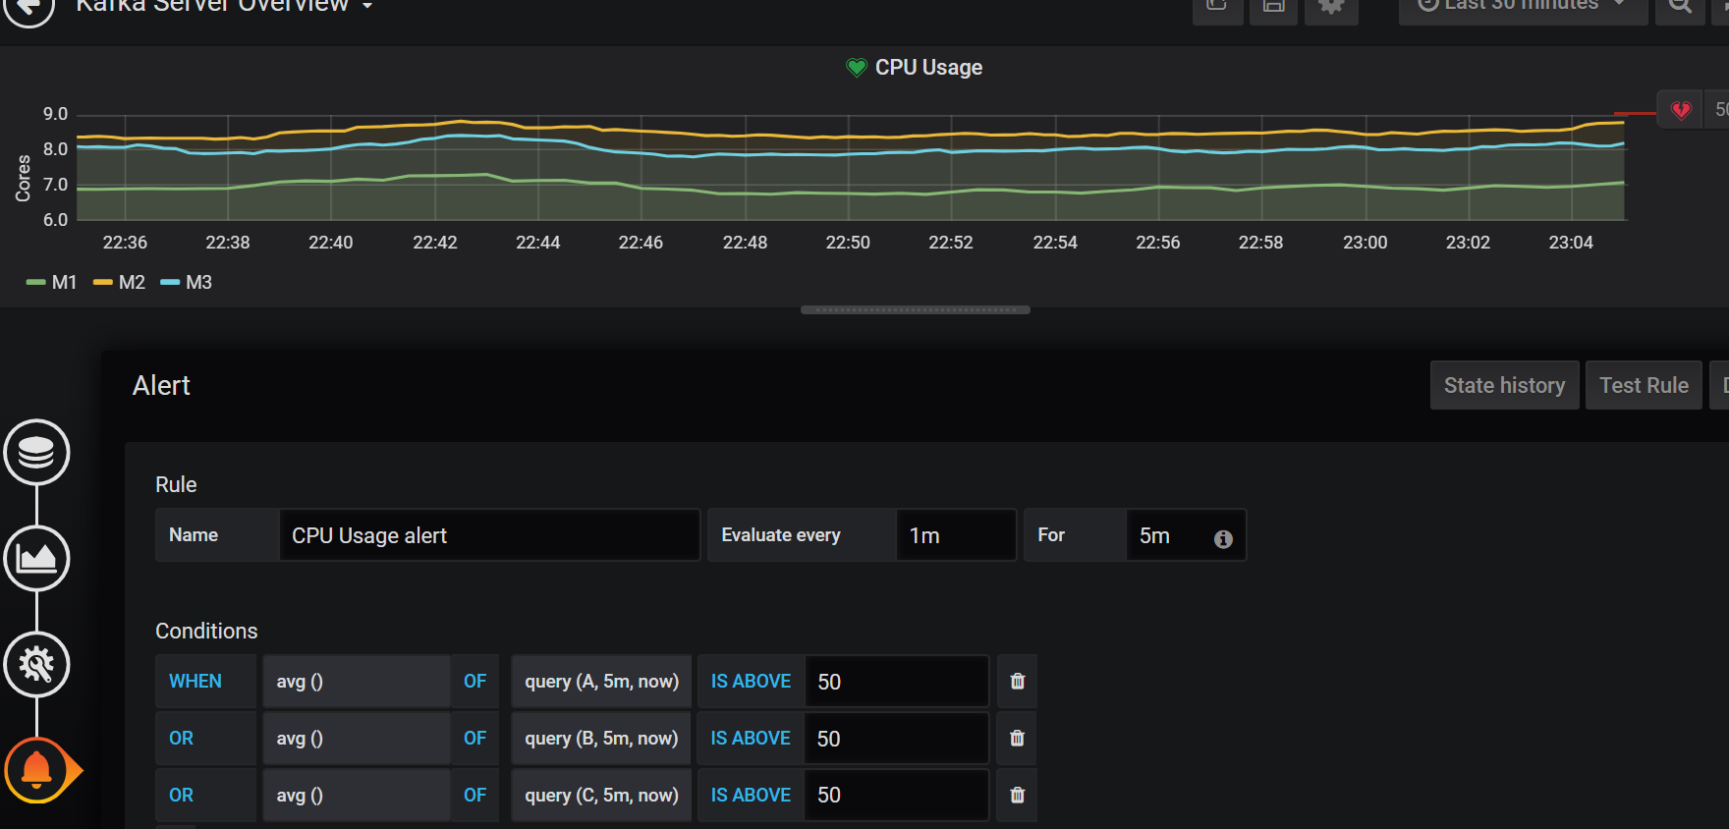Change IS ABOVE evaluator for query A
This screenshot has height=829, width=1729.
[x=751, y=682]
